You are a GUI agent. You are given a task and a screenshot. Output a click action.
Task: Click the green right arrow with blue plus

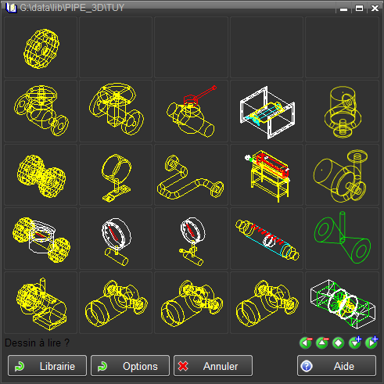pyautogui.click(x=371, y=343)
